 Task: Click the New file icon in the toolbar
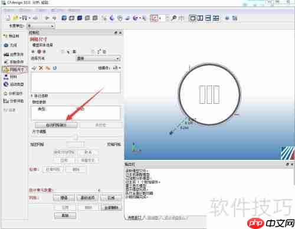click(x=7, y=18)
